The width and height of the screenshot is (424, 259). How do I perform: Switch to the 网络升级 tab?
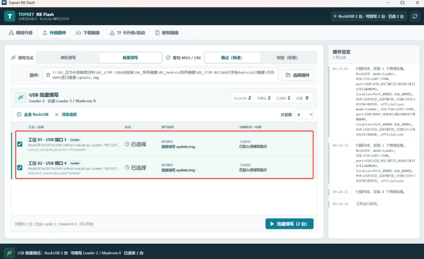[21, 33]
